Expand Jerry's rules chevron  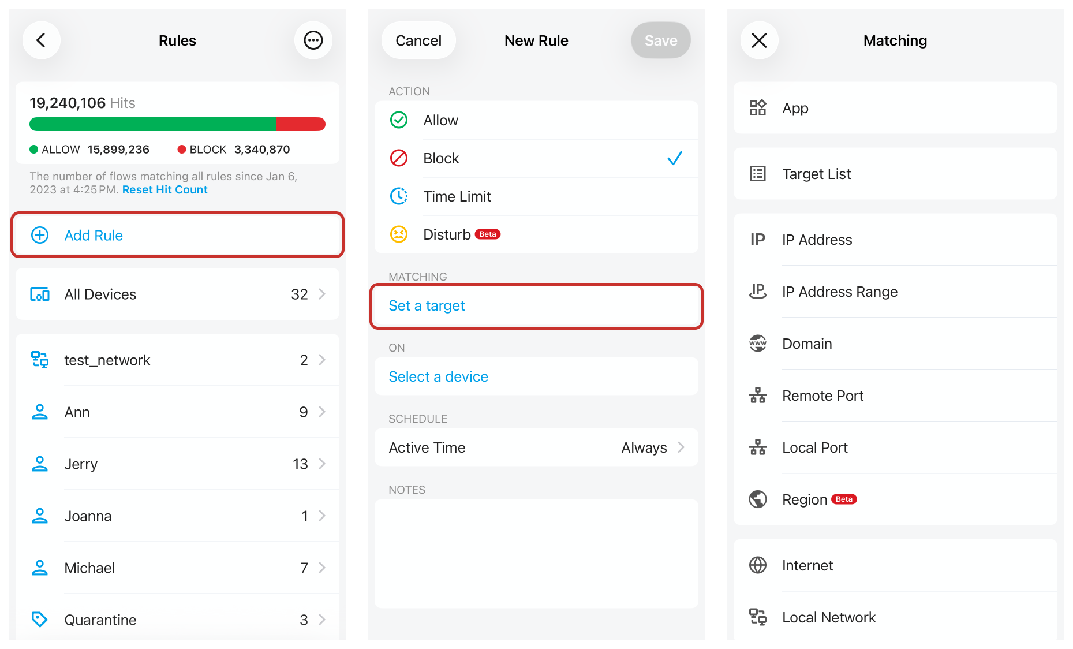322,464
